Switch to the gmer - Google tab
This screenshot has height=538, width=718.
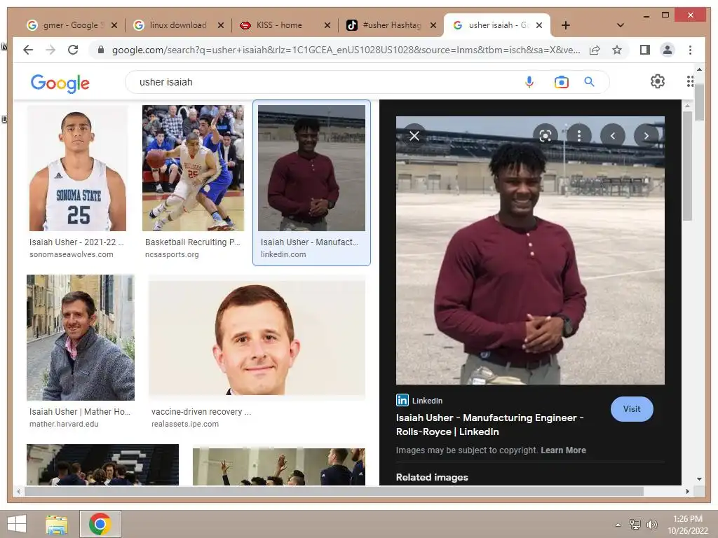71,25
